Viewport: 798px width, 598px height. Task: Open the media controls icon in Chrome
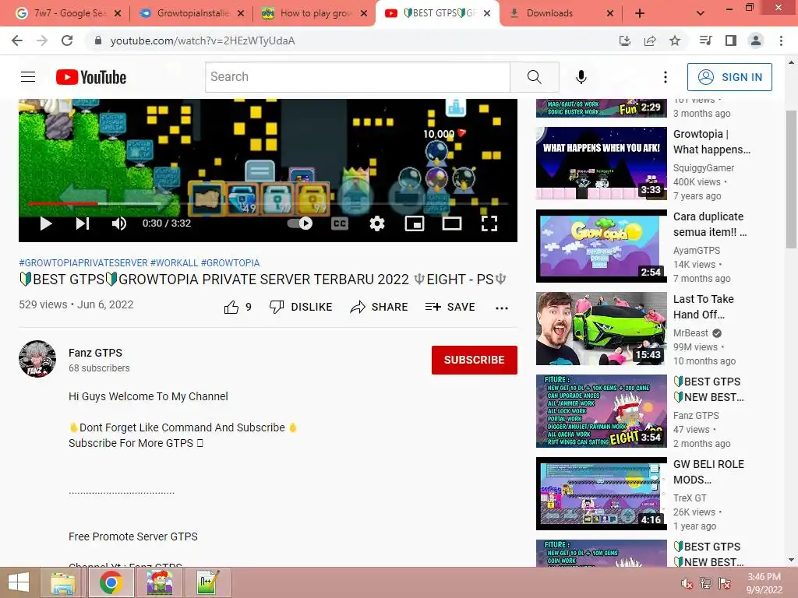(x=706, y=40)
